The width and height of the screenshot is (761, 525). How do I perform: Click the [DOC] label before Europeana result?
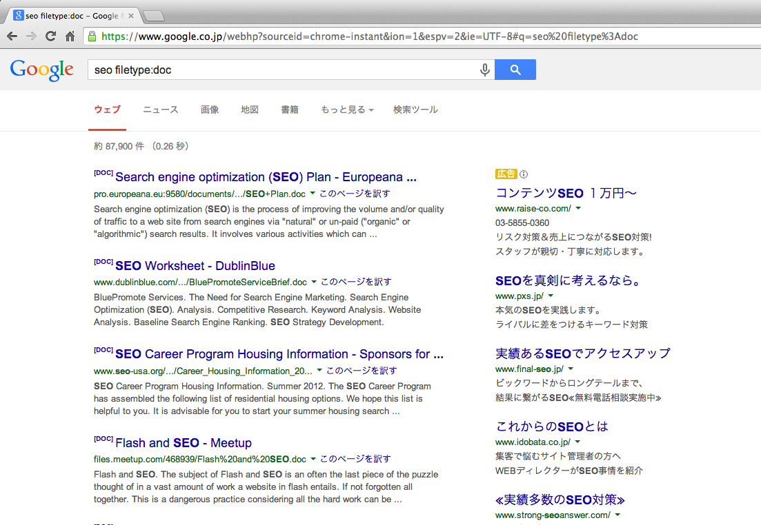click(x=103, y=173)
